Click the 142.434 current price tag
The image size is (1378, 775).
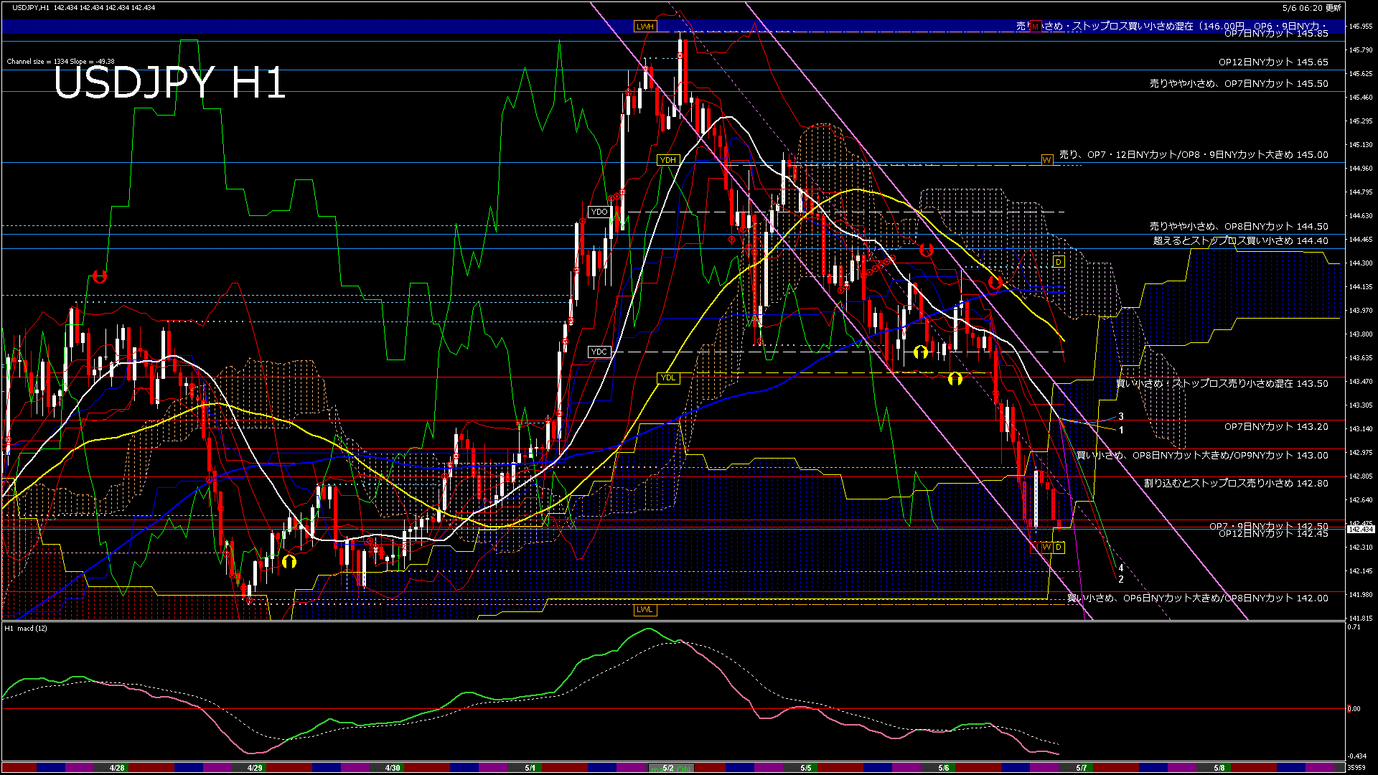1360,530
